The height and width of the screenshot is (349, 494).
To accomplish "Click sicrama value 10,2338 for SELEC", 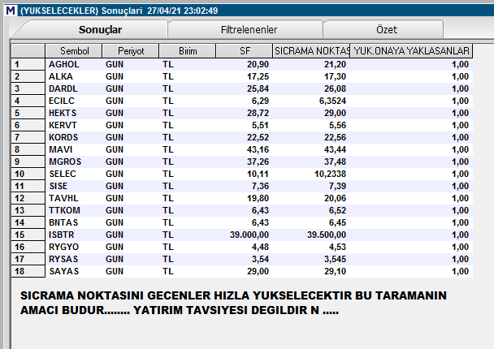I will point(330,174).
